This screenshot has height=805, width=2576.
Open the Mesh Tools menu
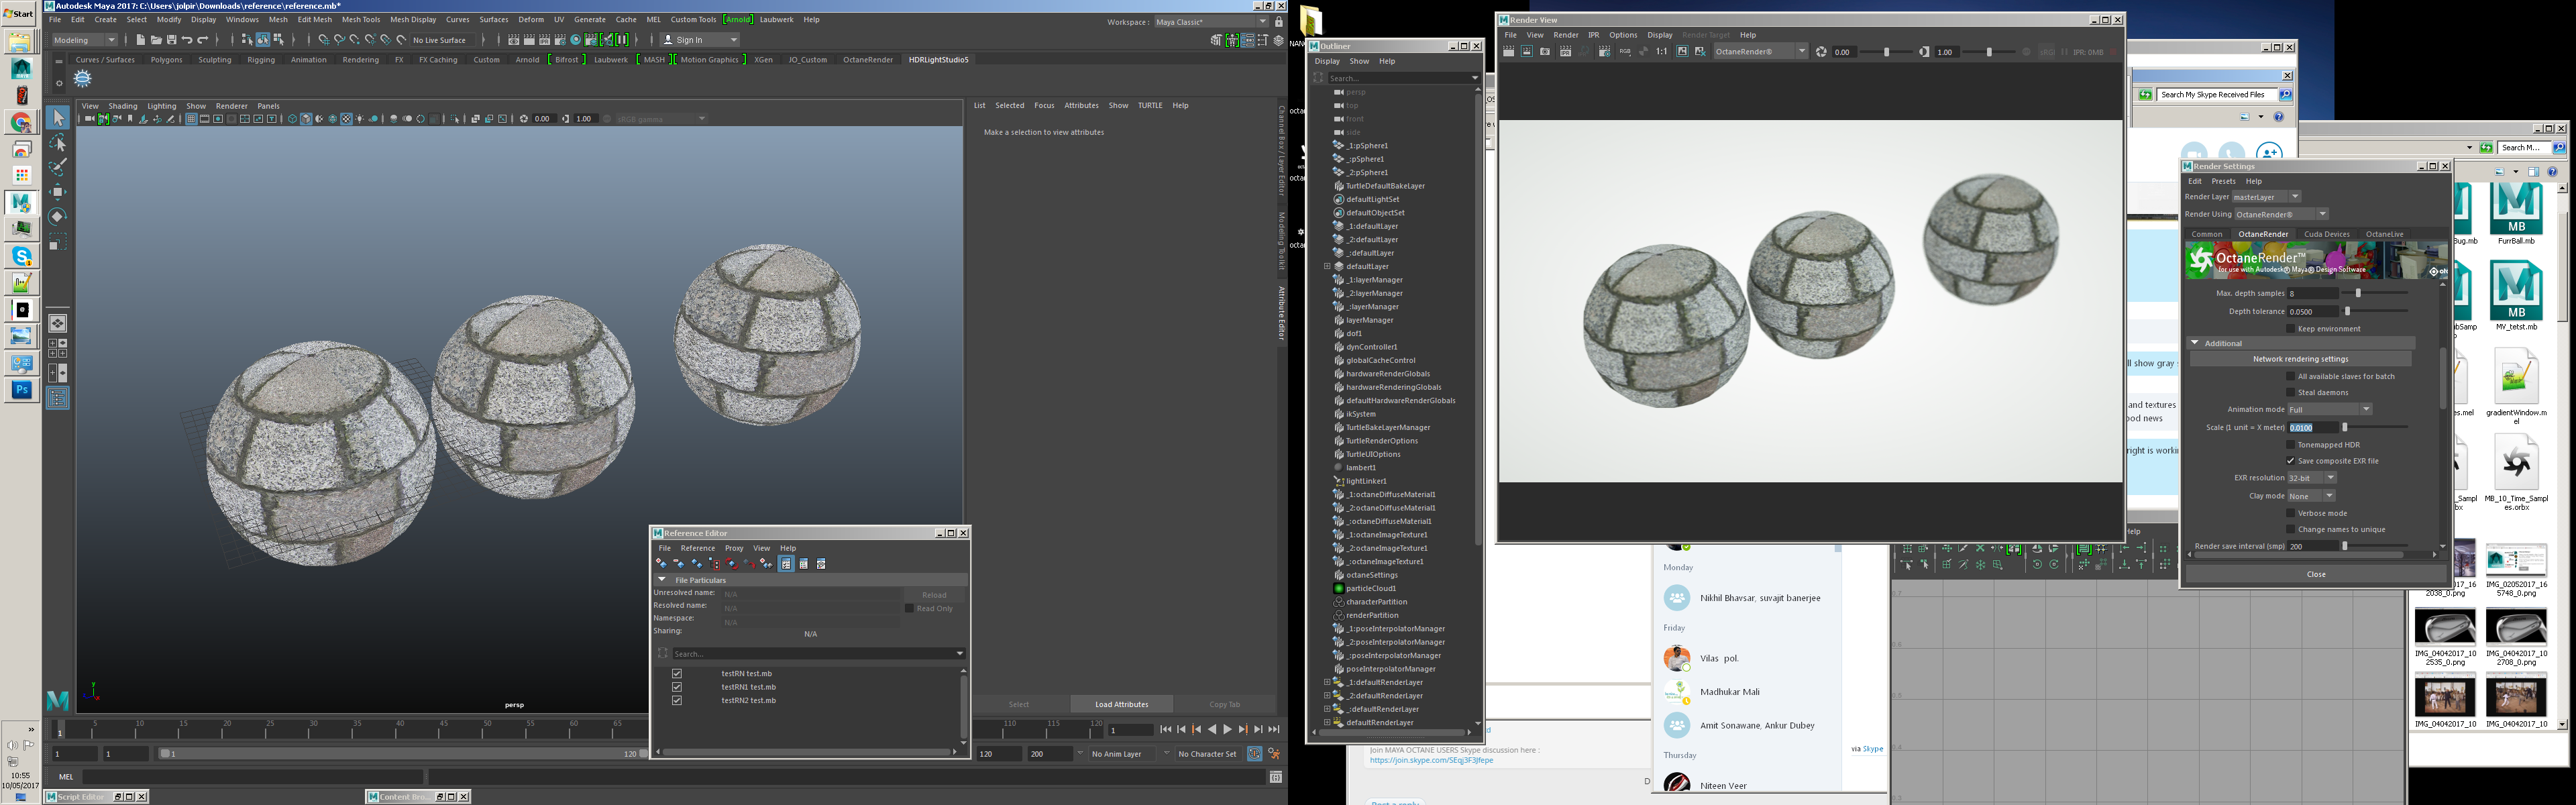(x=360, y=19)
